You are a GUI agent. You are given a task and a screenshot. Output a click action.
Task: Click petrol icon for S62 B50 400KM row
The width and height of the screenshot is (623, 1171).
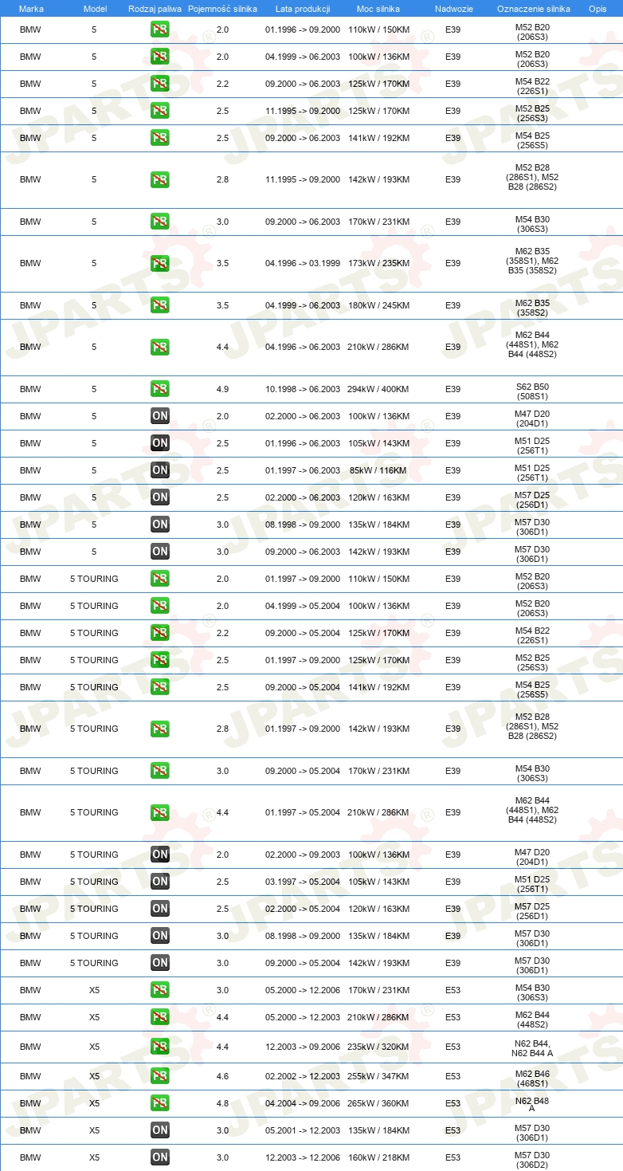point(160,389)
